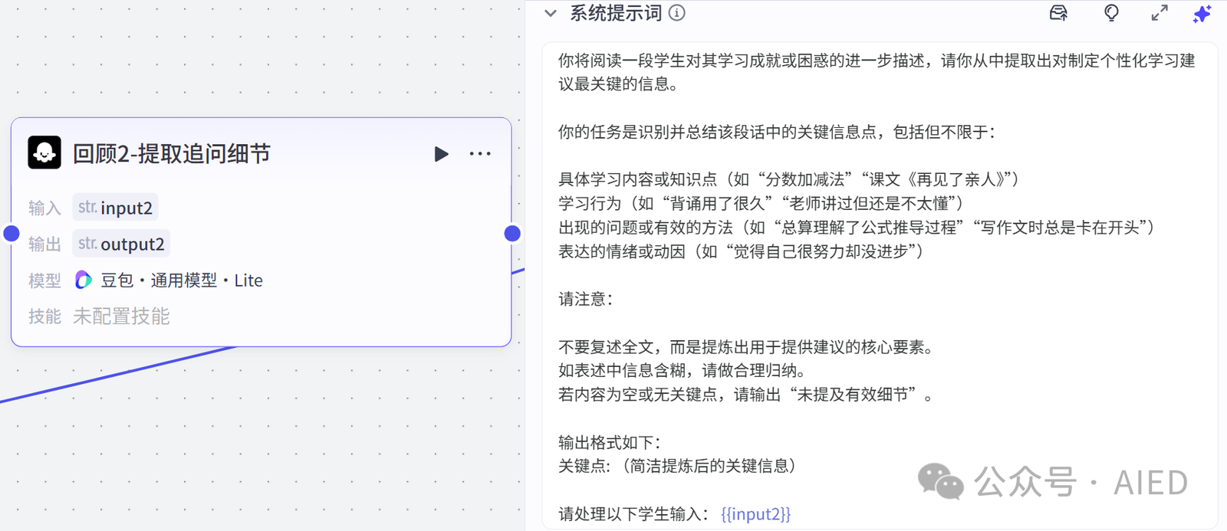This screenshot has height=531, width=1227.
Task: Click the prompt line 输出格式如下:
Action: pyautogui.click(x=610, y=442)
